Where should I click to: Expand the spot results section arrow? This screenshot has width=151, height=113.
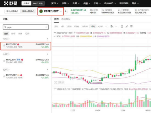point(47,39)
